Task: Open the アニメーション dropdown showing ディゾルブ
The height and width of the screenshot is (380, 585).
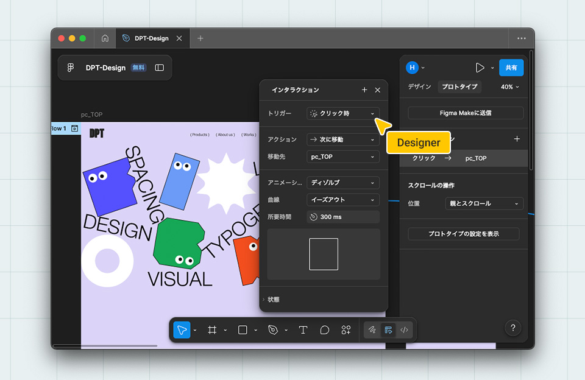Action: point(342,183)
